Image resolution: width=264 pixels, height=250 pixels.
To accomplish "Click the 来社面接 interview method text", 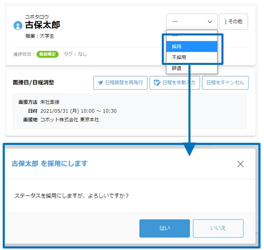I will click(50, 102).
